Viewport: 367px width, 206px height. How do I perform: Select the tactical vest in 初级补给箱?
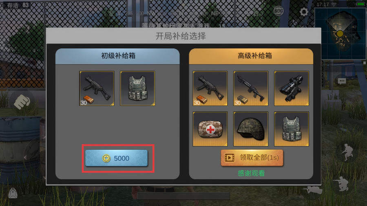(x=137, y=88)
